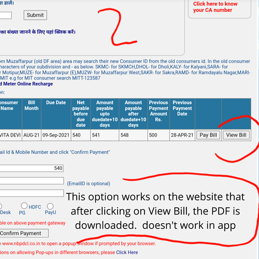The width and height of the screenshot is (259, 259).
Task: Click the Hindi link to know consumer number
Action: [38, 32]
